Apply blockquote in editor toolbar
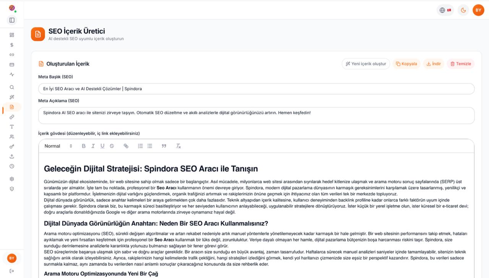 [x=164, y=146]
